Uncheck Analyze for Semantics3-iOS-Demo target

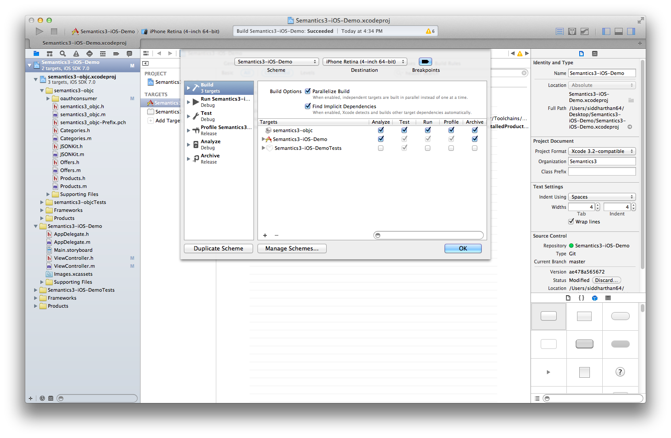pyautogui.click(x=381, y=139)
